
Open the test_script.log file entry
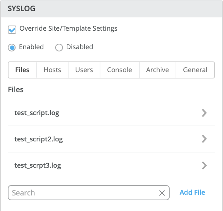coord(37,113)
